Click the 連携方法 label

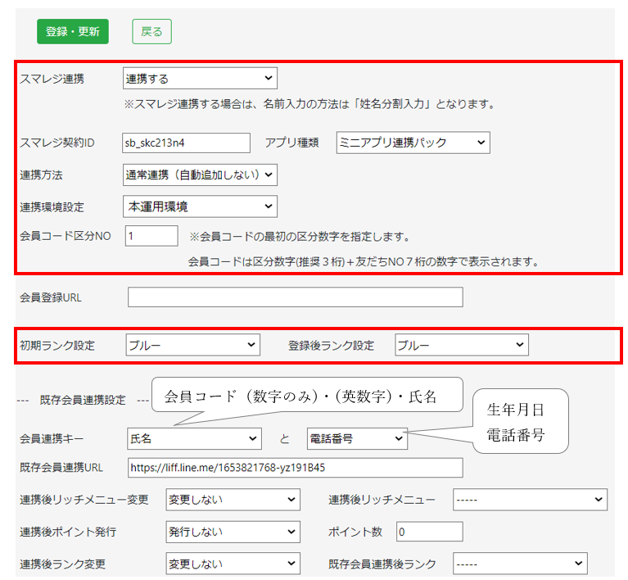pyautogui.click(x=41, y=175)
